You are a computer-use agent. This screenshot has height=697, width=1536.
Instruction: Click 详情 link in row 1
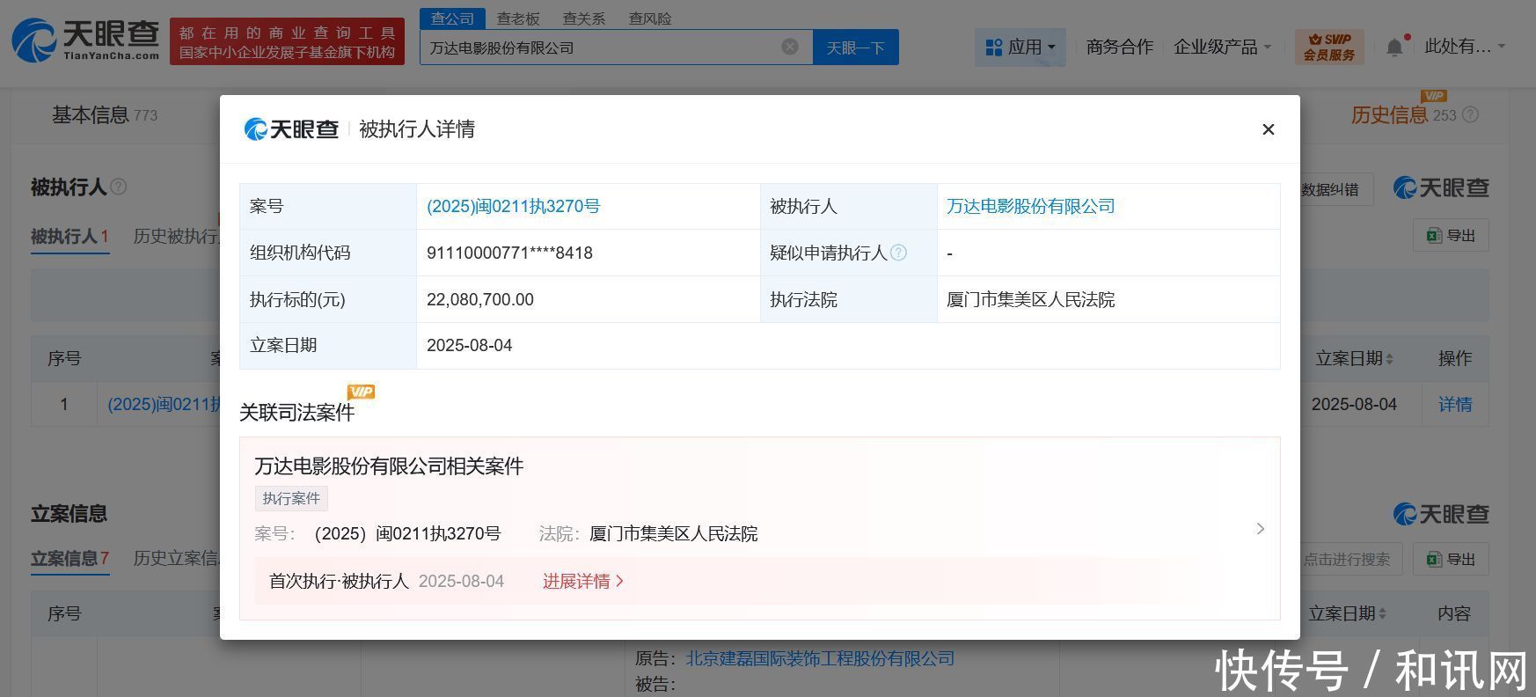coord(1455,404)
